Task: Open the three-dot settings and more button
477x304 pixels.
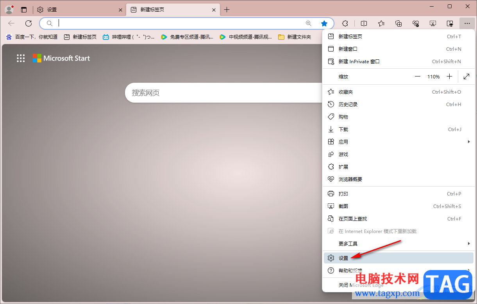Action: pos(467,23)
